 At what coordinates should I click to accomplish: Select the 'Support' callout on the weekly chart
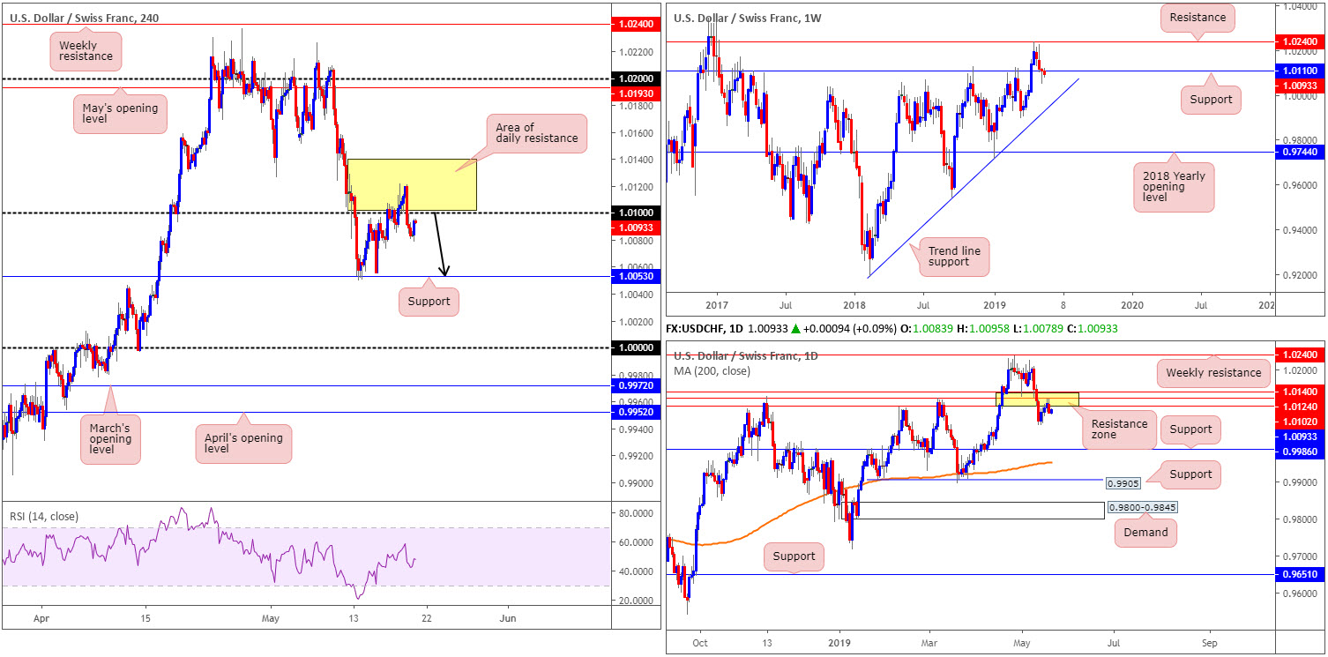1211,99
